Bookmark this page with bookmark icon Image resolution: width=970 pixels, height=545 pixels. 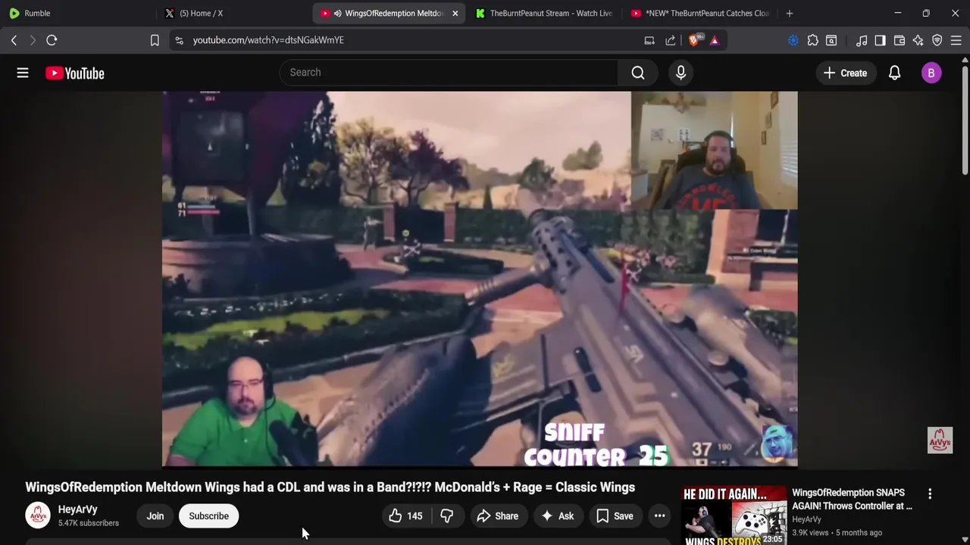click(x=155, y=40)
